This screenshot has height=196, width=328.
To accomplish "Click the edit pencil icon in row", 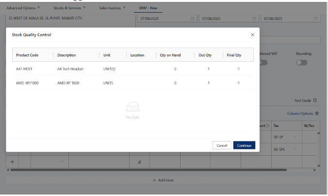I will [140, 162].
